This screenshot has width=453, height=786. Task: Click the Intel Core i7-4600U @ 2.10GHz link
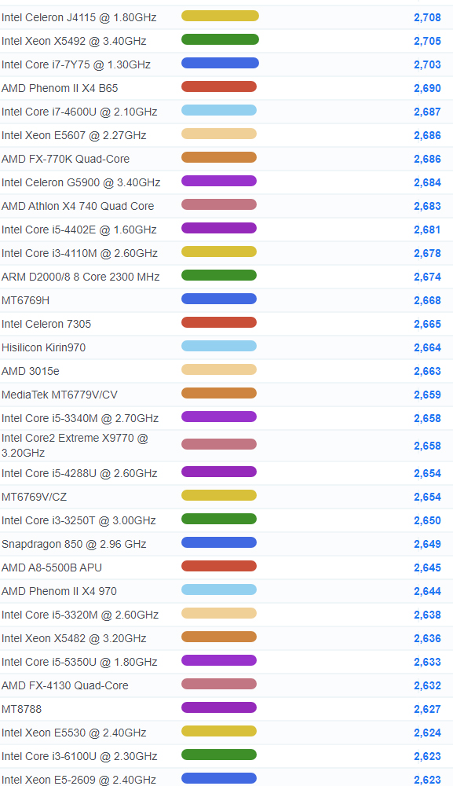tap(79, 112)
